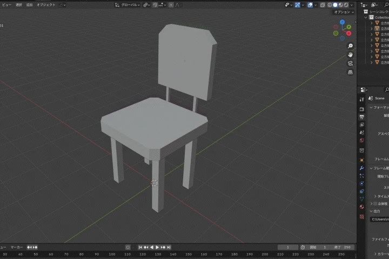This screenshot has width=389, height=259.
Task: Open the Texture properties tab
Action: coord(361,216)
